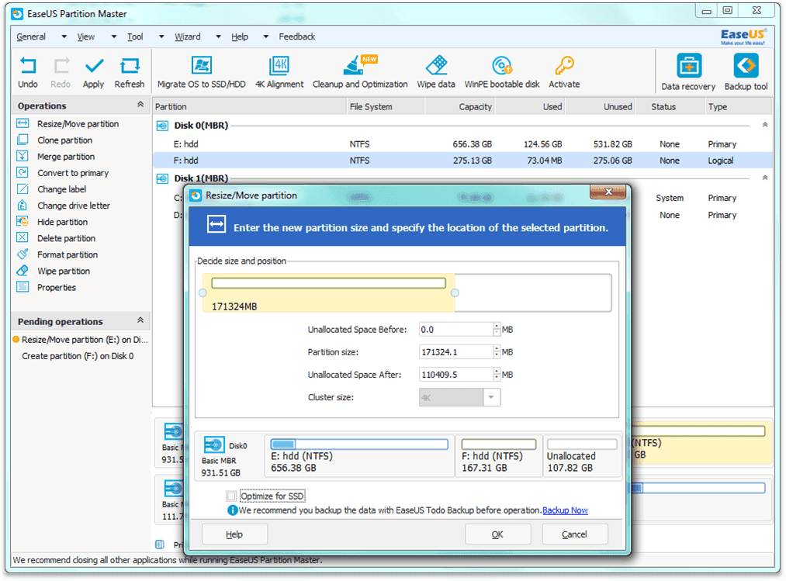Open the Help menu
786x581 pixels.
coord(240,36)
